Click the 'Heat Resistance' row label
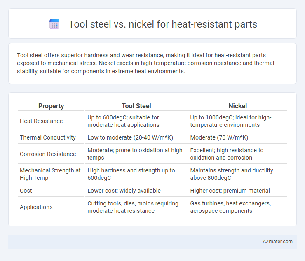This screenshot has height=261, width=305. point(41,121)
